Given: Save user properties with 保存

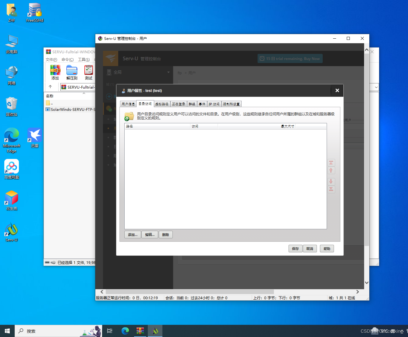Looking at the screenshot, I should (x=295, y=249).
